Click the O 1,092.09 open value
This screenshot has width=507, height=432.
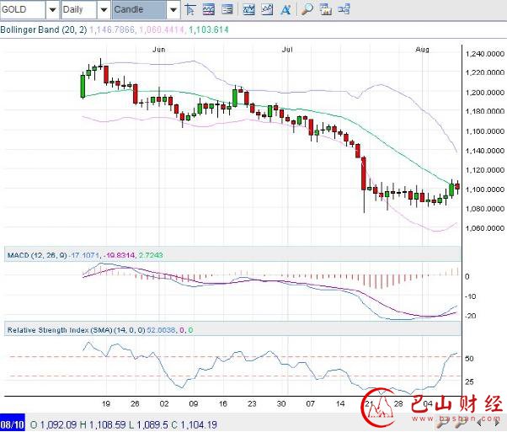(53, 424)
